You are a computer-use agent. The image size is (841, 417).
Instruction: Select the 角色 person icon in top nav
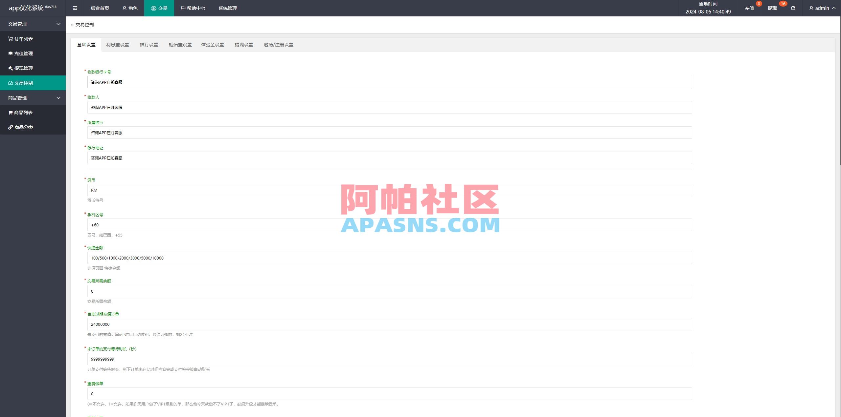point(124,8)
